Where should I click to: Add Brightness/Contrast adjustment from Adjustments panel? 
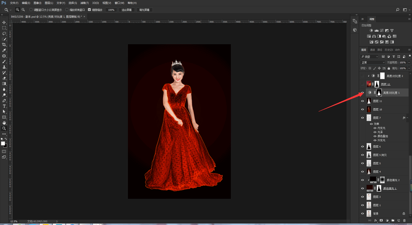371,31
